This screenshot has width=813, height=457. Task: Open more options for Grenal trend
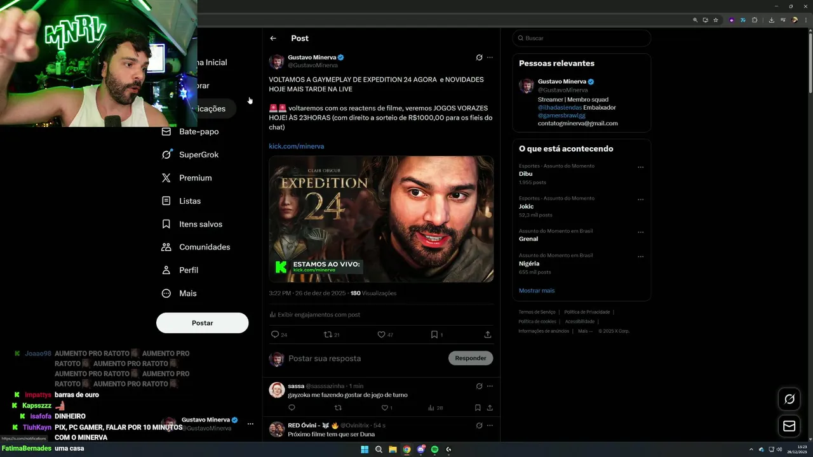pos(640,232)
